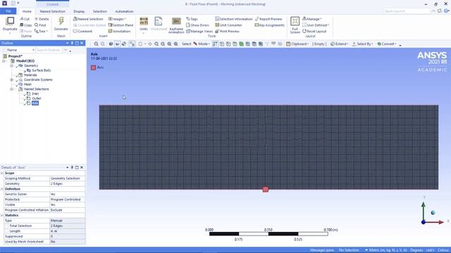The height and width of the screenshot is (253, 451).
Task: Click the Rotate tool in graphics toolbar
Action: pyautogui.click(x=140, y=44)
